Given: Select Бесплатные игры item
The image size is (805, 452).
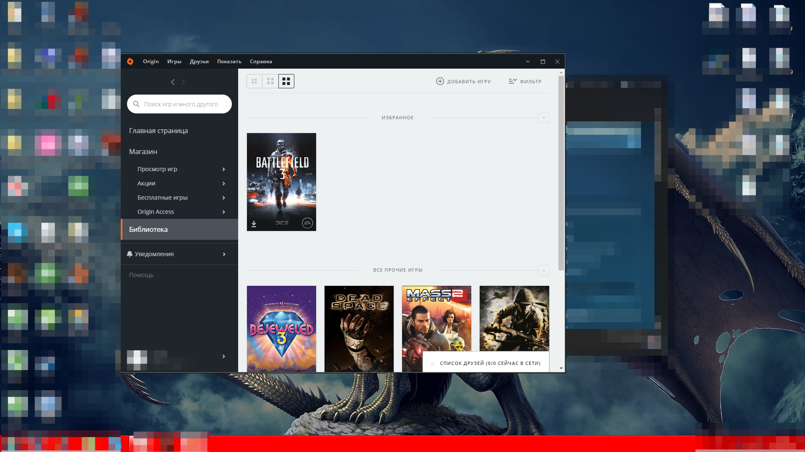Looking at the screenshot, I should pos(162,198).
